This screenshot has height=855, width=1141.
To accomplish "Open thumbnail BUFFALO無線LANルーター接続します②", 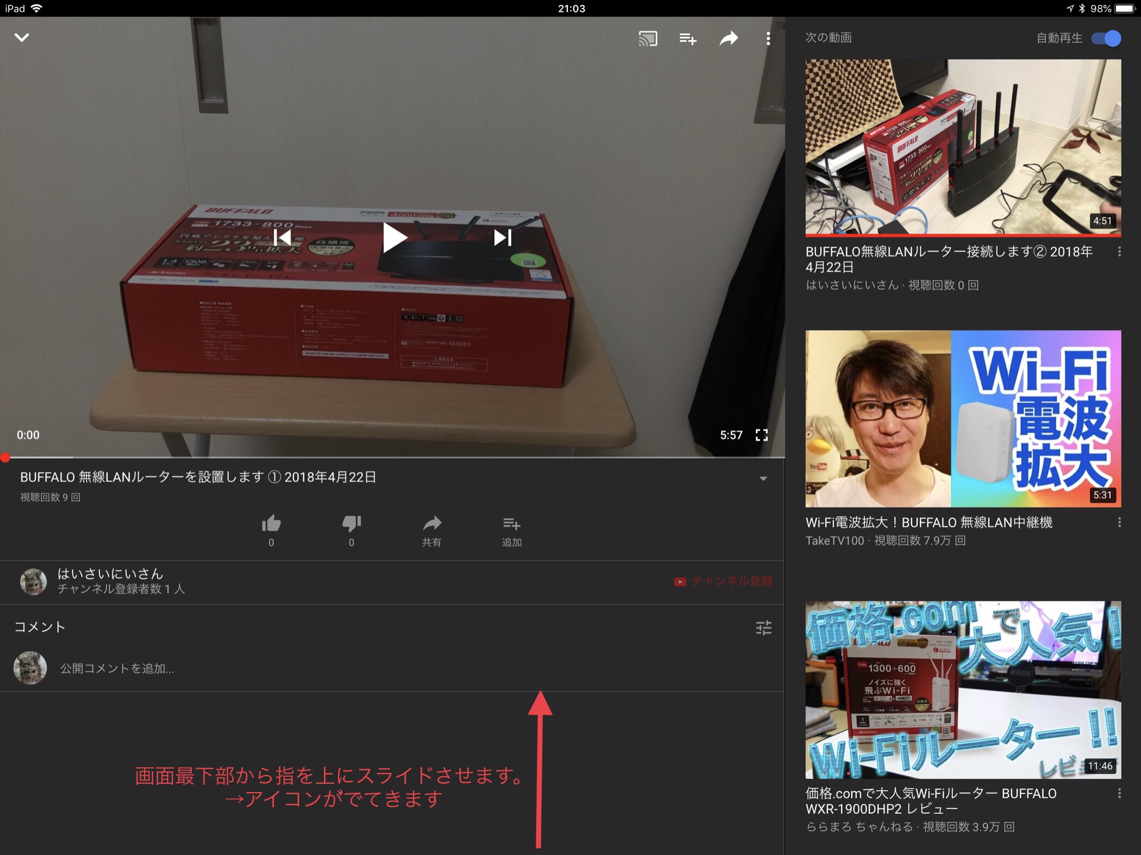I will pyautogui.click(x=963, y=148).
